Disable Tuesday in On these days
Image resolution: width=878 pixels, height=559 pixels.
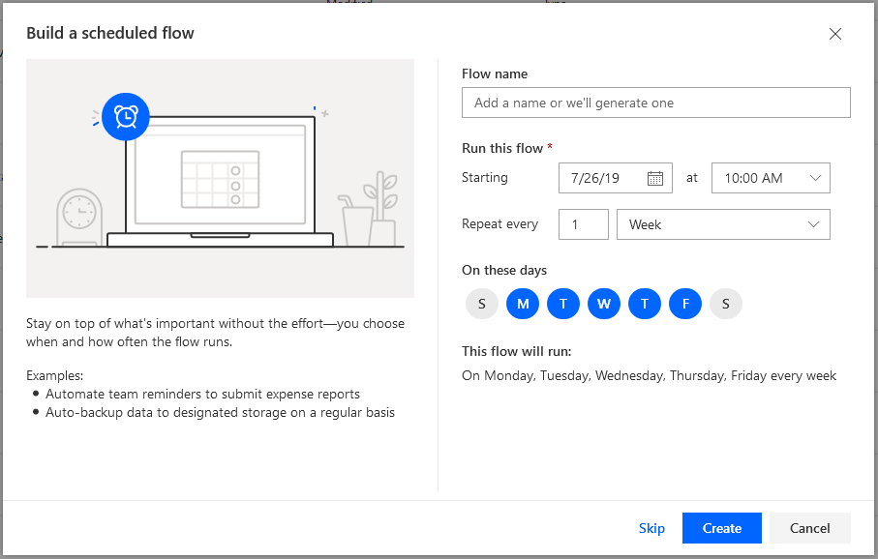563,304
